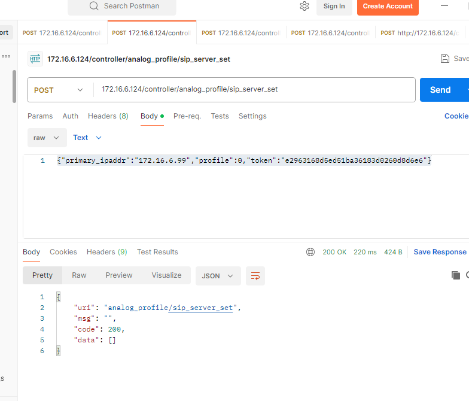The width and height of the screenshot is (469, 401).
Task: Click search magnifier icon in Search Postman
Action: (94, 6)
